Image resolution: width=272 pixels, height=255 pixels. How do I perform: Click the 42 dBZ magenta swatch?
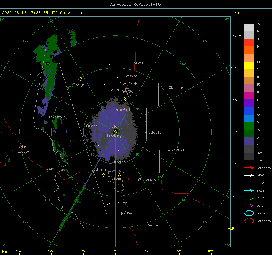(x=249, y=96)
